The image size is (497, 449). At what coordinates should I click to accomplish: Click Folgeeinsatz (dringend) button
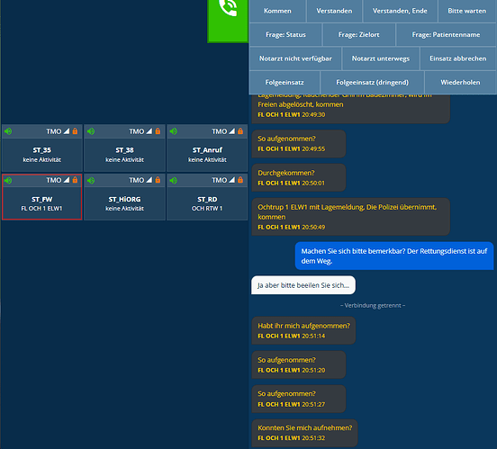373,83
